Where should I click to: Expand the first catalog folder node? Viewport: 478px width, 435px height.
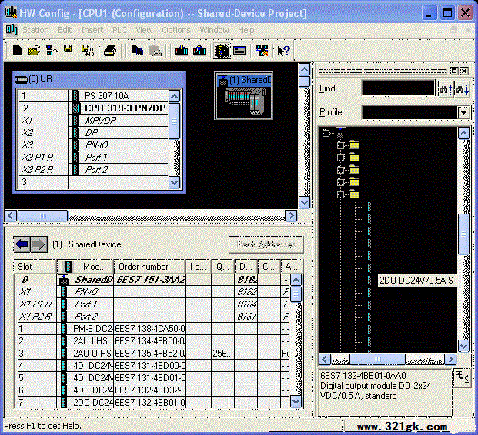point(340,145)
